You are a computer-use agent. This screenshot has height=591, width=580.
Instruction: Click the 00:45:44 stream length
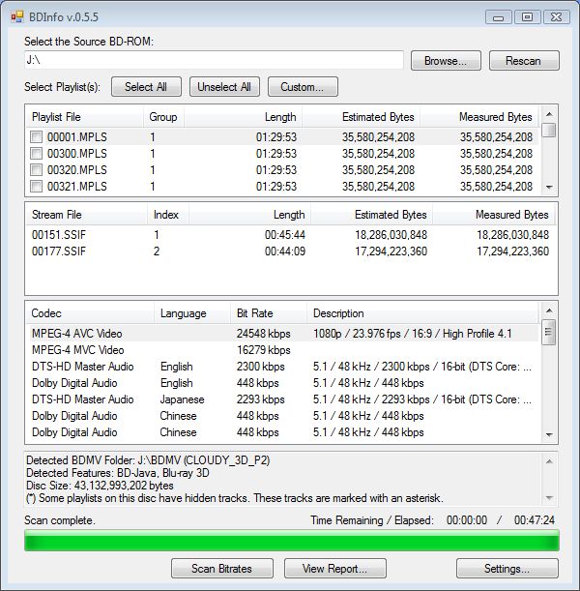click(x=285, y=235)
